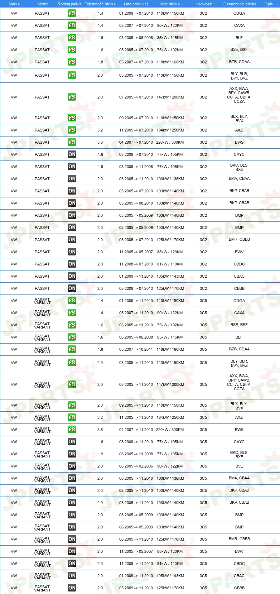Select date range "03.2005 -> 06.2008"
This screenshot has width=280, height=594.
[x=136, y=38]
